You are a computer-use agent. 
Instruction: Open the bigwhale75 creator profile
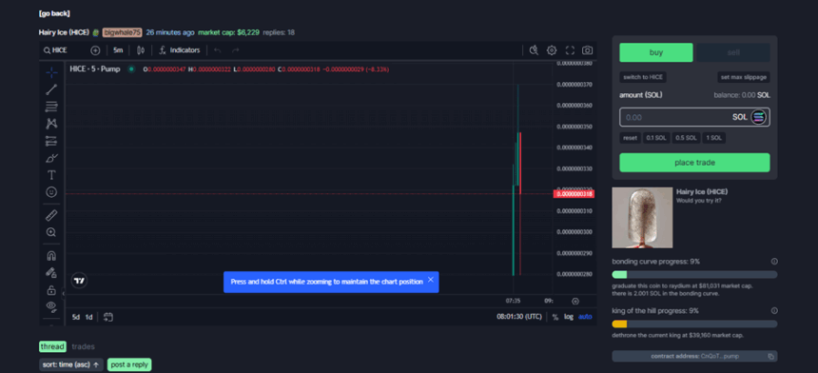122,32
